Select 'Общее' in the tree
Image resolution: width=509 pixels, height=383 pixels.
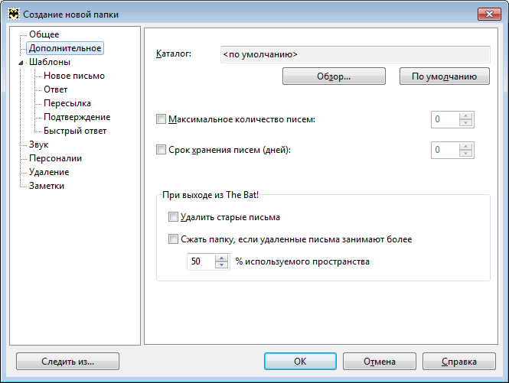44,34
